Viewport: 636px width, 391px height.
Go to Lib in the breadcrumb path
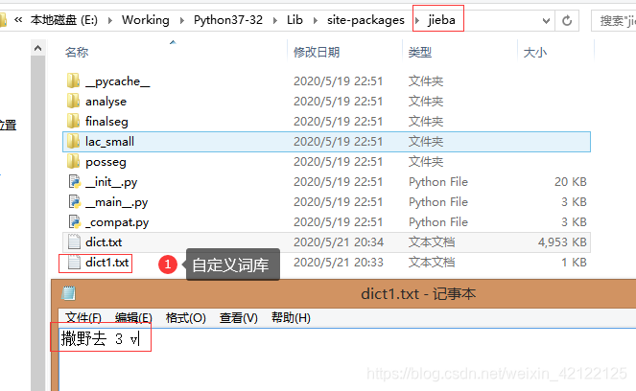click(294, 20)
